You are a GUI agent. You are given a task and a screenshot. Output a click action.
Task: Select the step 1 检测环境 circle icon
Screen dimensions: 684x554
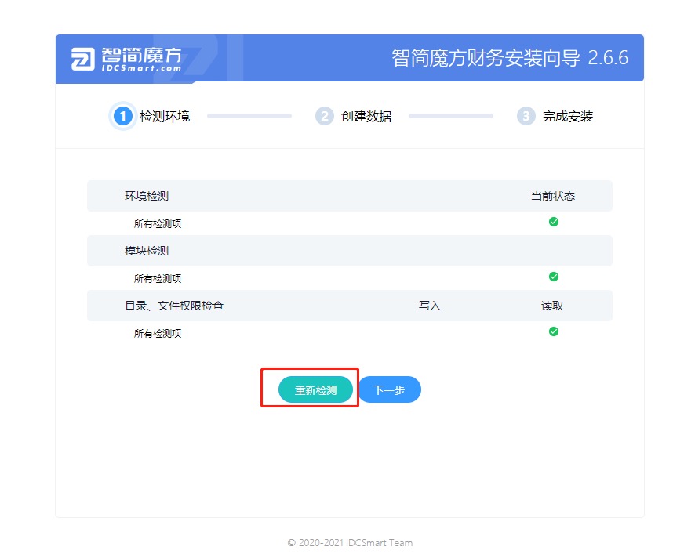(x=122, y=116)
